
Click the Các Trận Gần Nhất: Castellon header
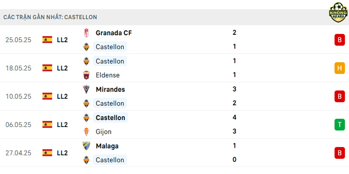(50, 17)
